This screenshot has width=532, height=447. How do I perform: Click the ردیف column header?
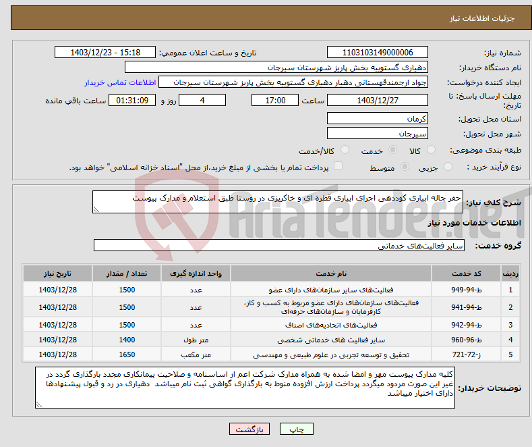510,273
